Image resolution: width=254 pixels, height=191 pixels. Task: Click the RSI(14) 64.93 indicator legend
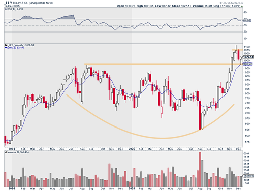click(x=14, y=9)
